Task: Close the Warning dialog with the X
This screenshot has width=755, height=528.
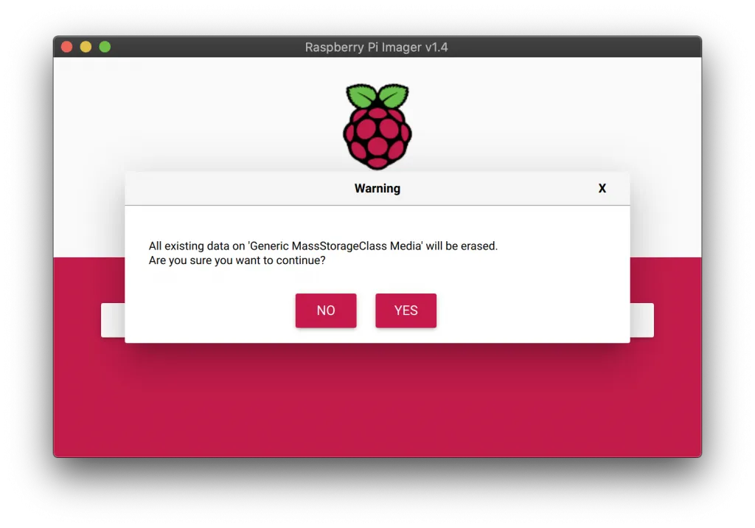Action: pos(602,189)
